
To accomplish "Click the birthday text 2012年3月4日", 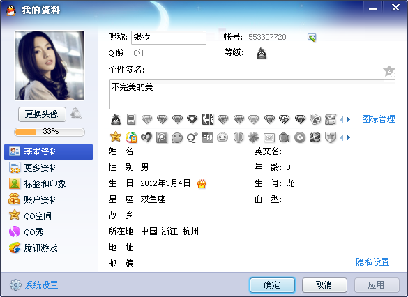I will 165,183.
